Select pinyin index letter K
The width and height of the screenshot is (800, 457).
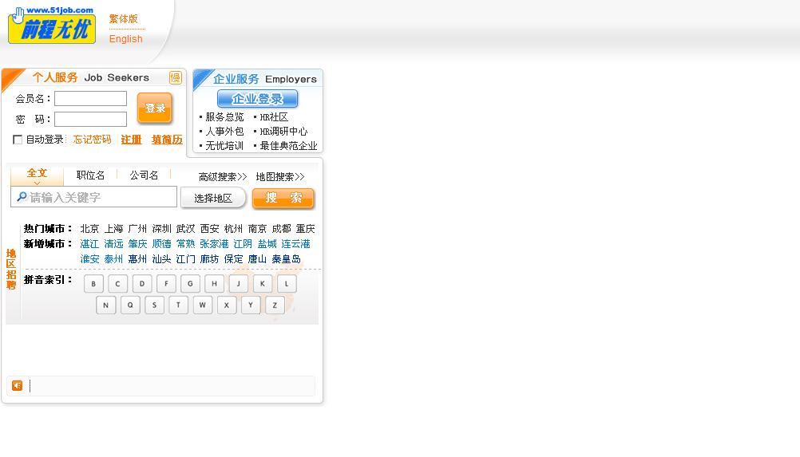[x=263, y=284]
